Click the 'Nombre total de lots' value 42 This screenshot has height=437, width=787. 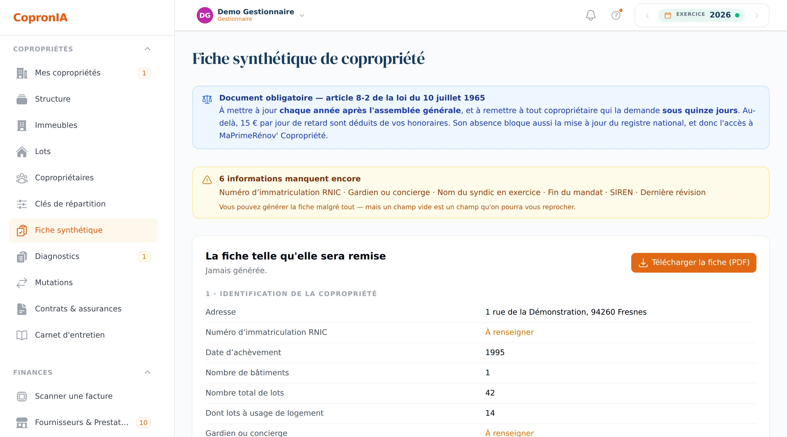click(490, 393)
